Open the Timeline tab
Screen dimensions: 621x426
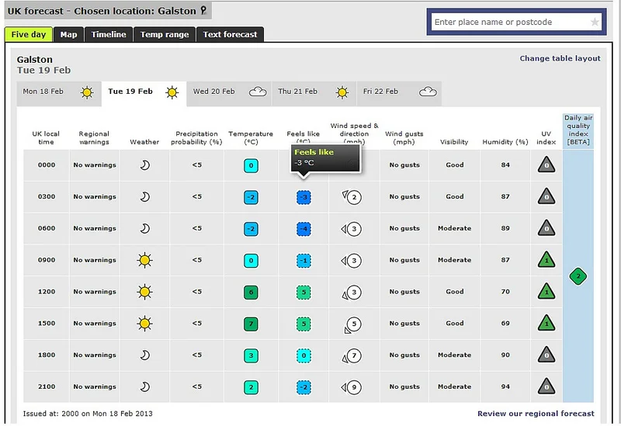(x=109, y=34)
